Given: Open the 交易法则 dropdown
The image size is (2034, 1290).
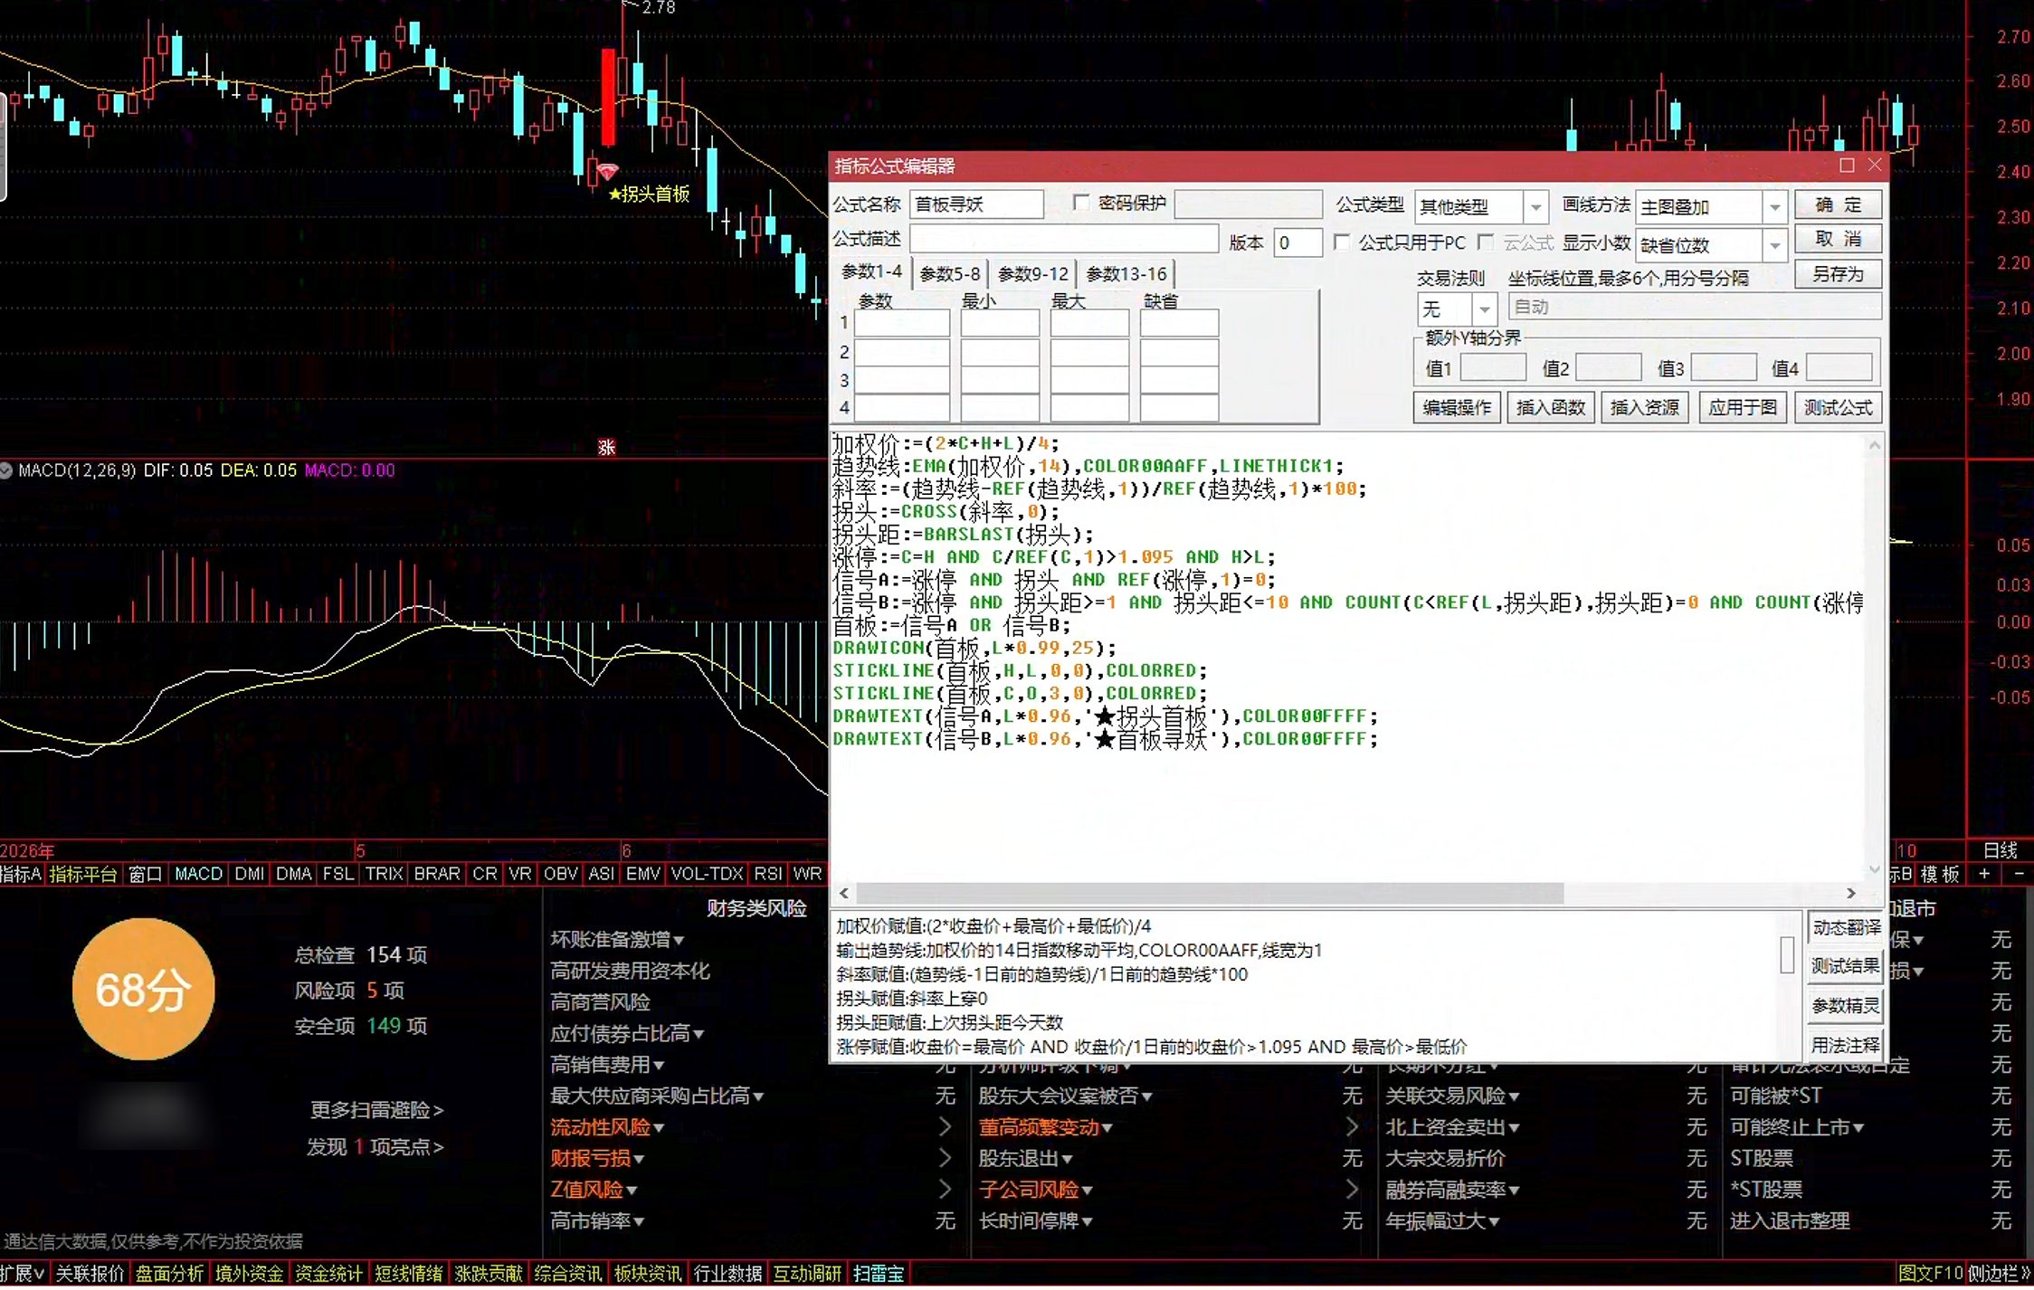Looking at the screenshot, I should 1484,309.
